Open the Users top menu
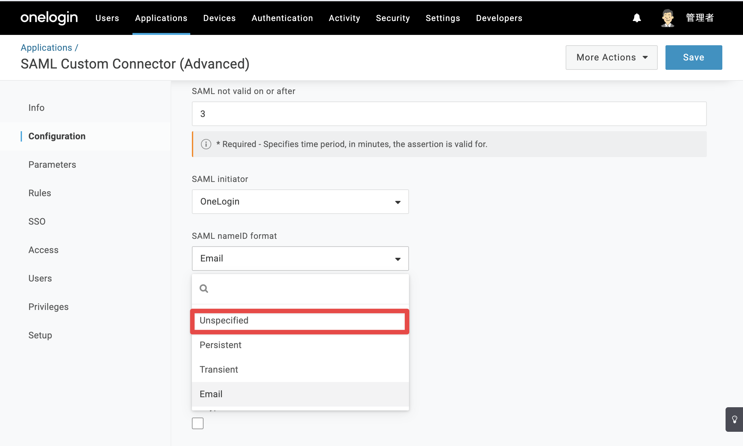The image size is (743, 446). [x=107, y=18]
